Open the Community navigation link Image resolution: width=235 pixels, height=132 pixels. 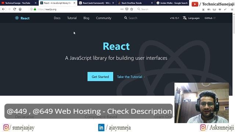104,18
